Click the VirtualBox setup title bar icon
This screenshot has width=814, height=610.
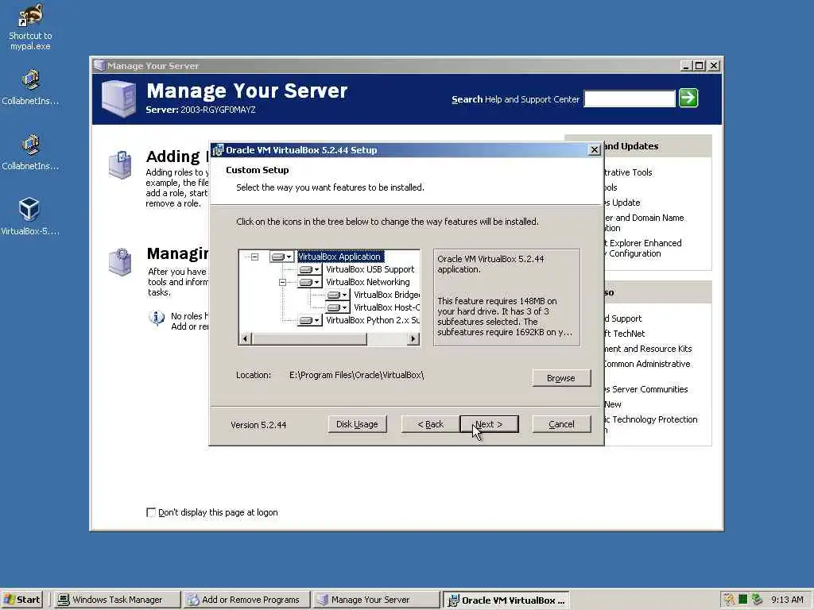218,150
